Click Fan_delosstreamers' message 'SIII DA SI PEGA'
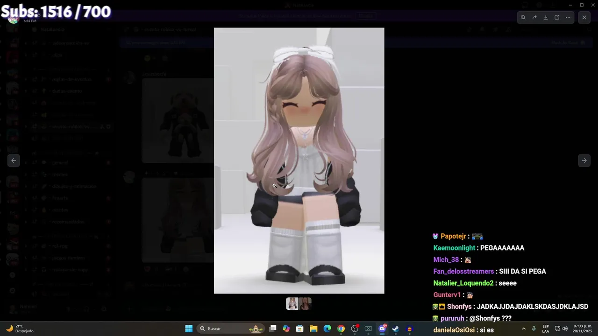Screen dimensions: 598x336 tap(522, 271)
